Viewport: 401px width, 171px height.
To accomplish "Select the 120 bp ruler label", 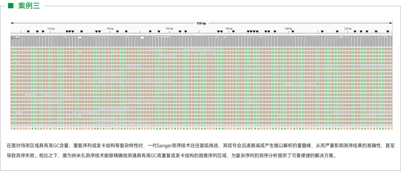I will [x=51, y=29].
